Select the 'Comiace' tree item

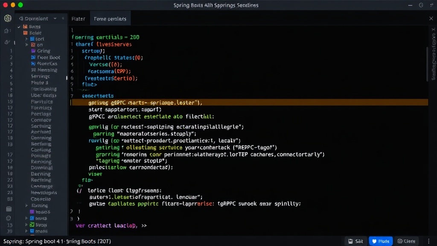pyautogui.click(x=41, y=120)
